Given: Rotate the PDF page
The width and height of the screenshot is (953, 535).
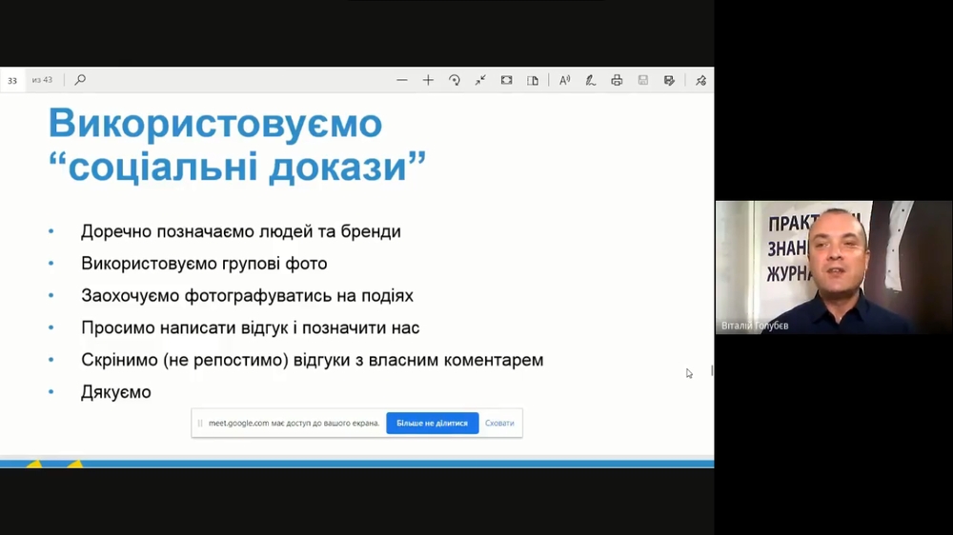Looking at the screenshot, I should tap(455, 81).
